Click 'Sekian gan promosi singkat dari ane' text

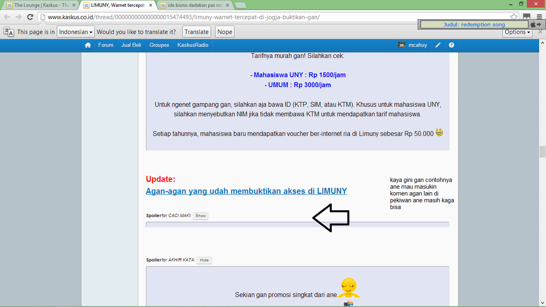(286, 295)
